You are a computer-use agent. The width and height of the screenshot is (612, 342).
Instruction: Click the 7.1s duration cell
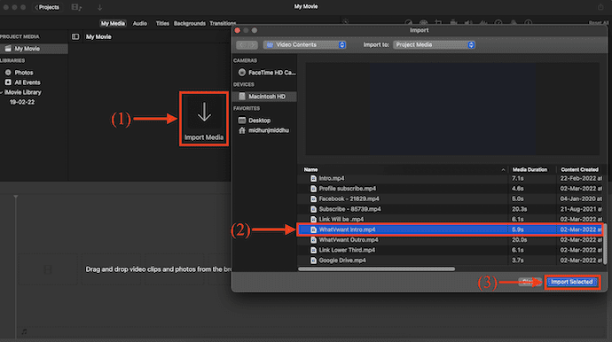[x=518, y=178]
